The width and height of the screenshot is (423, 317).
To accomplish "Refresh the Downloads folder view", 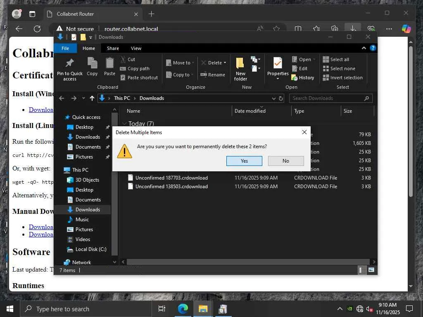I will point(281,98).
